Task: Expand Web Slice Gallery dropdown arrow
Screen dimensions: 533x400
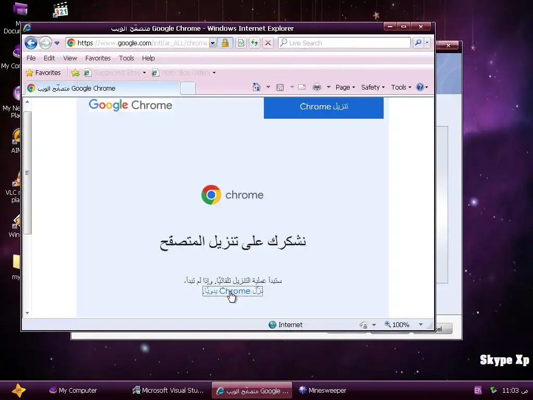Action: point(214,73)
